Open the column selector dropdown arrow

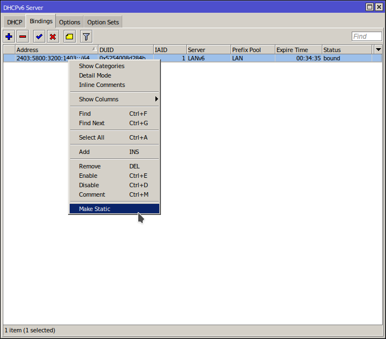pos(378,49)
